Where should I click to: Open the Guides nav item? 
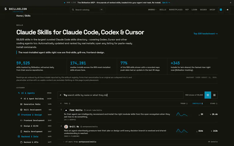[203, 10]
